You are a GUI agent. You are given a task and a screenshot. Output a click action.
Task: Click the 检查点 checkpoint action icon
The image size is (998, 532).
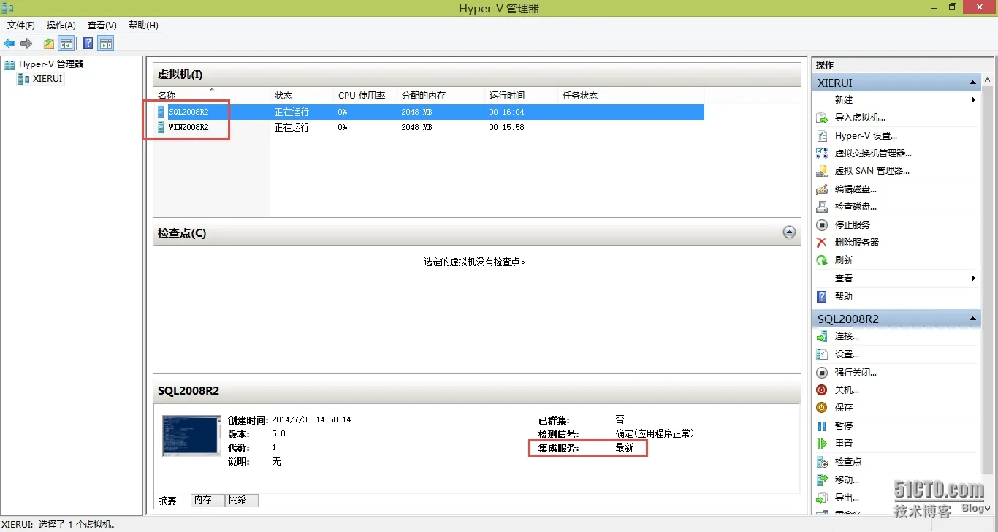tap(822, 462)
